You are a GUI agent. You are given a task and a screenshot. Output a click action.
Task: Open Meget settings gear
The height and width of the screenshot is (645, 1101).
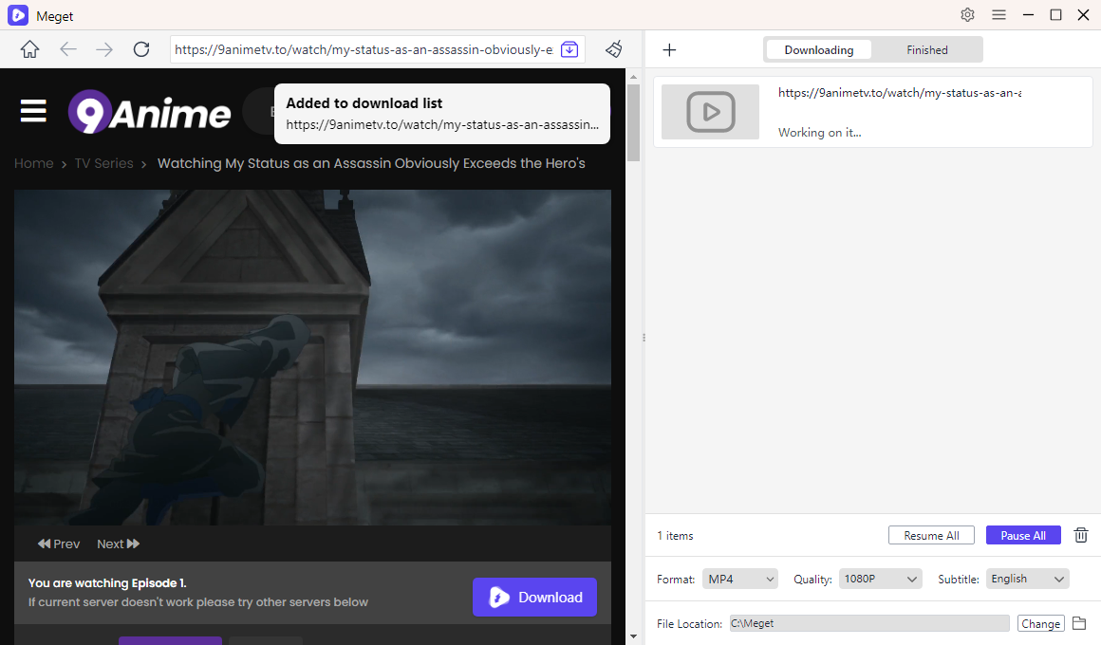[967, 14]
